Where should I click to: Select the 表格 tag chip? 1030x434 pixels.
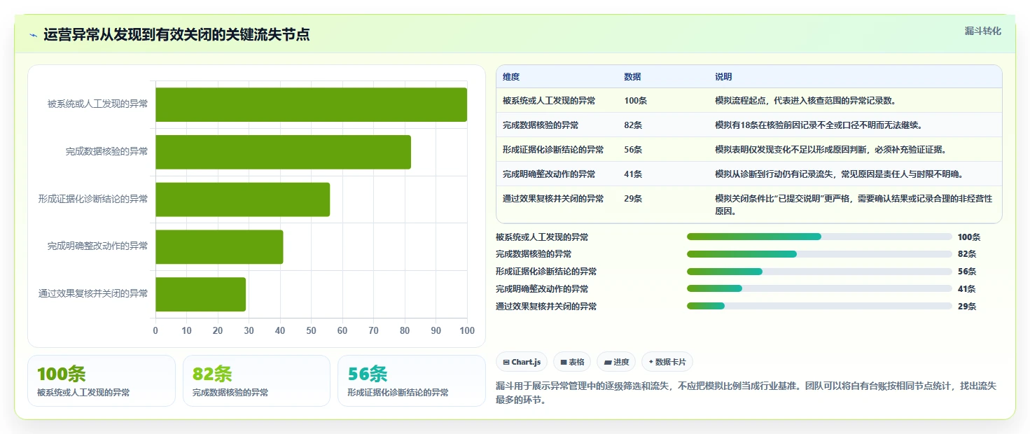572,362
